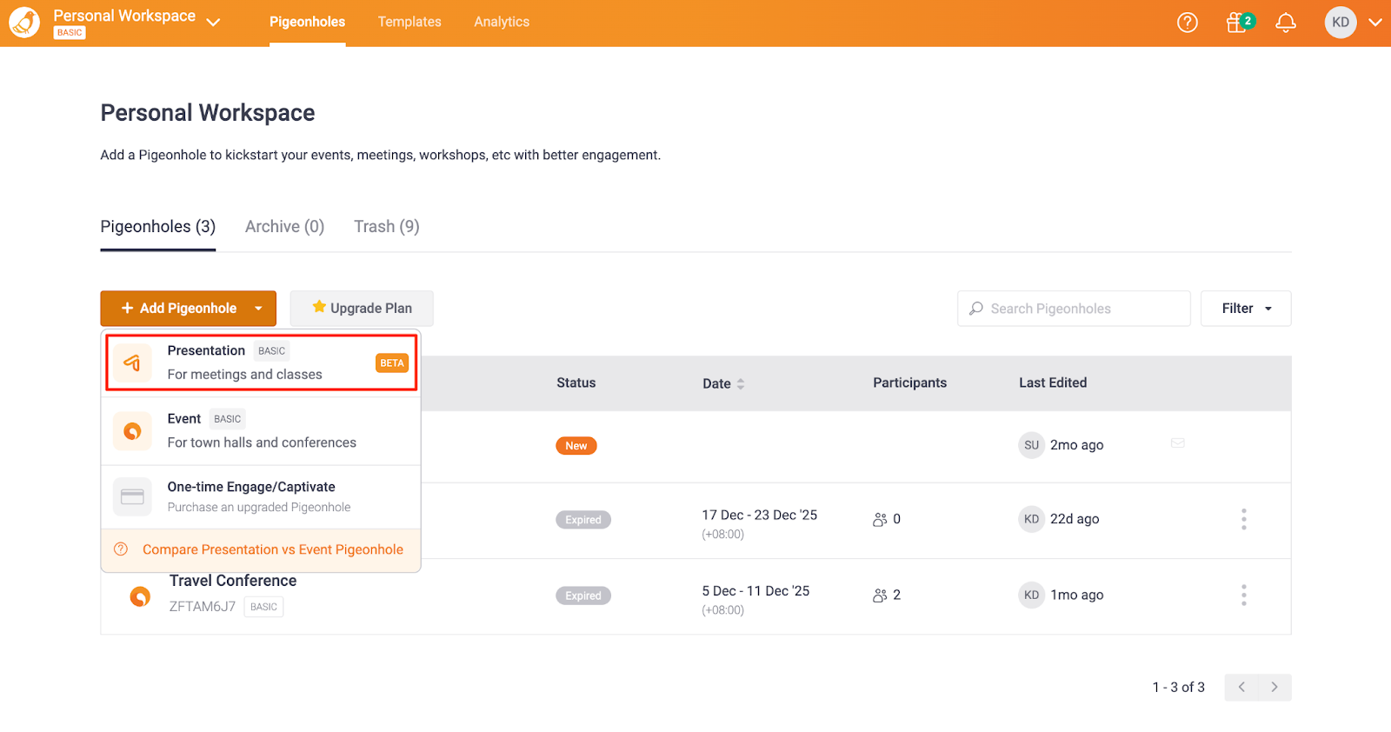Click the Upgrade Plan button

tap(362, 309)
